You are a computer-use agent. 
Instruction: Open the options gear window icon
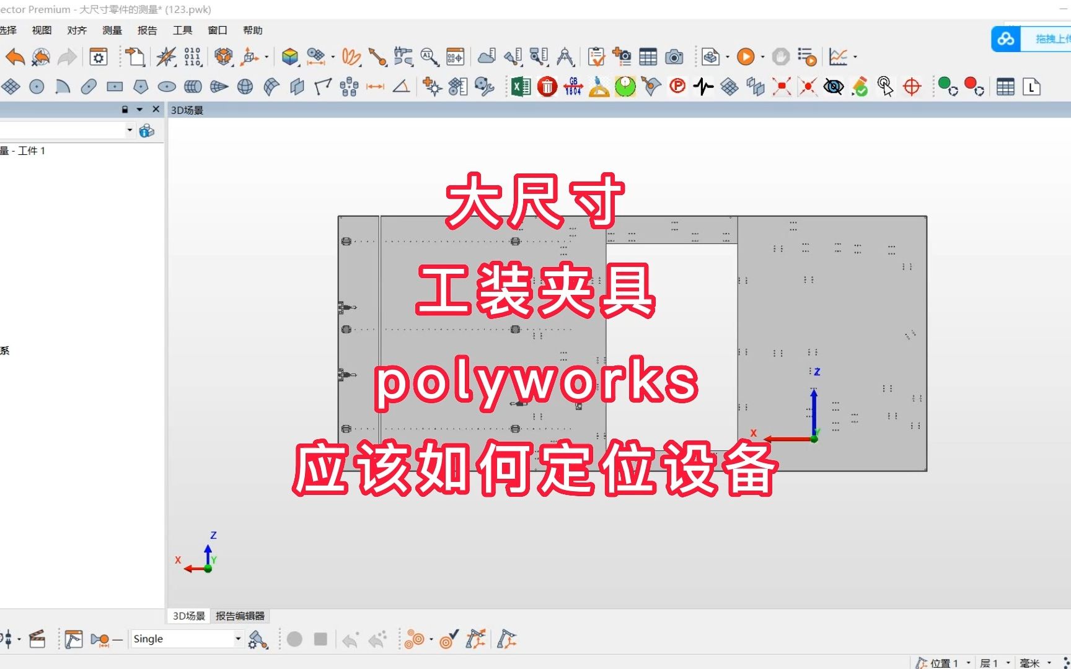coord(99,57)
